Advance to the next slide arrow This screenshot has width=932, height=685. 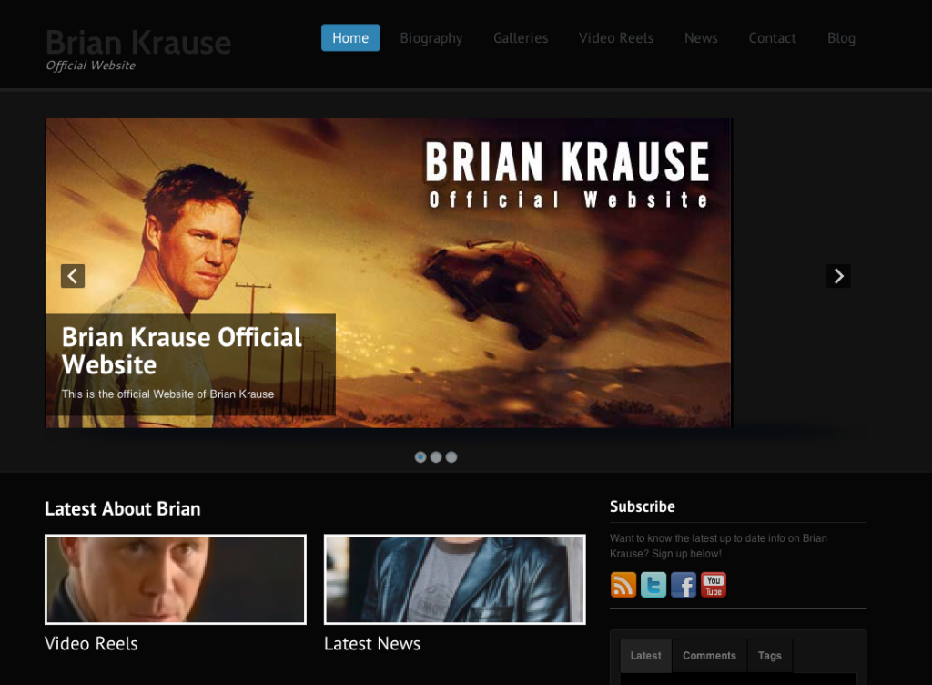[x=838, y=276]
